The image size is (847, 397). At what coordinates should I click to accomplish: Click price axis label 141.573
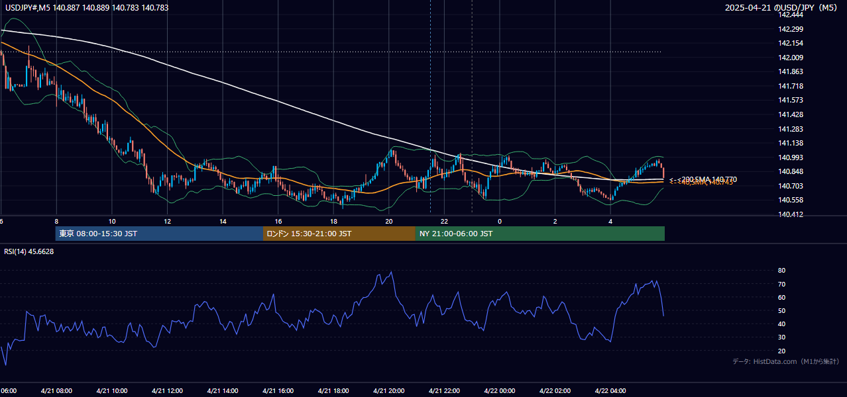791,100
